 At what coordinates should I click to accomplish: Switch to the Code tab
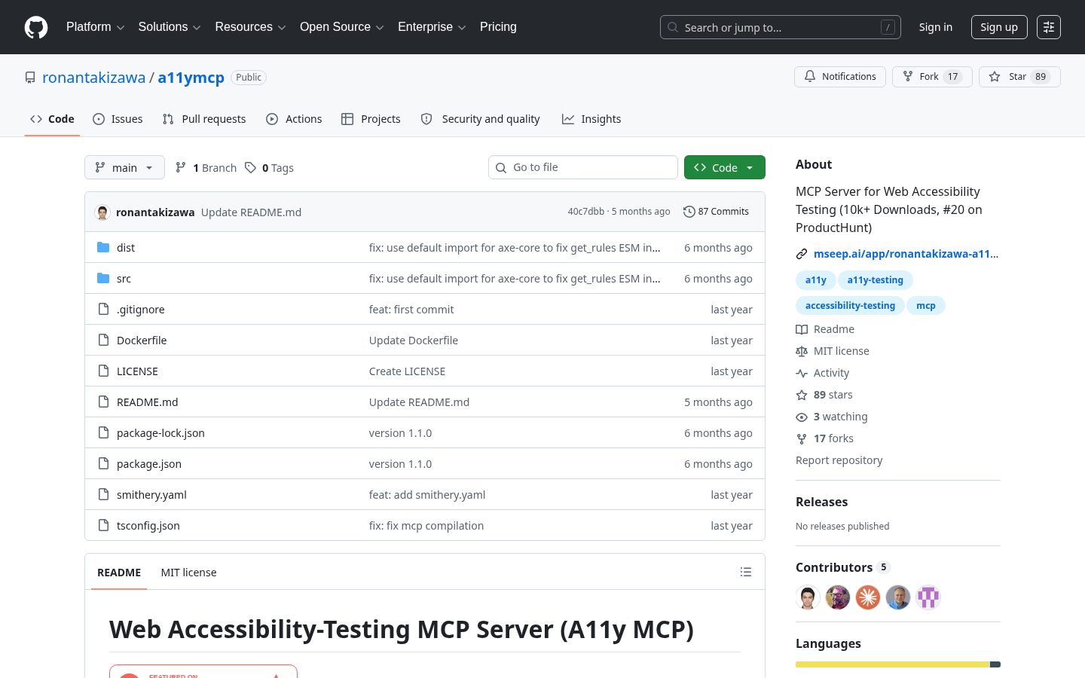pyautogui.click(x=52, y=119)
